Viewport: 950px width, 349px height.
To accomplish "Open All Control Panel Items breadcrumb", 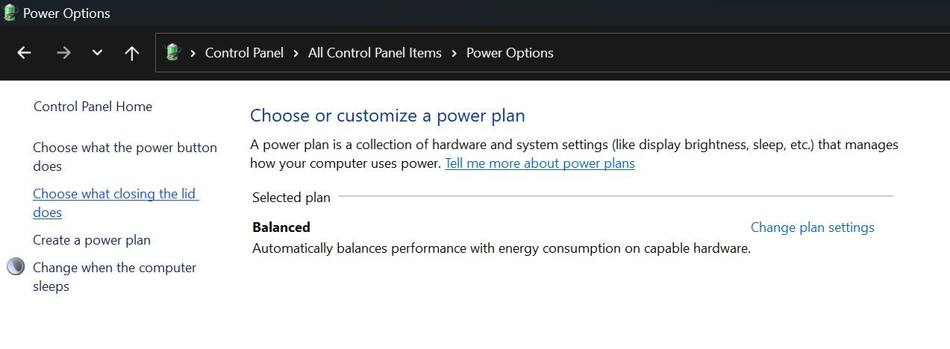I will tap(375, 53).
